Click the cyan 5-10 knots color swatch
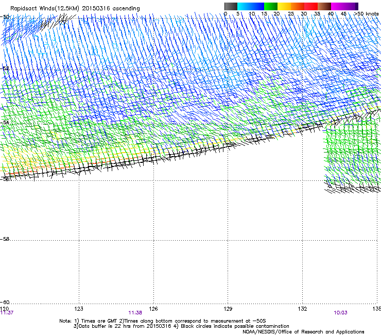Viewport: 381px width, 335px height. pyautogui.click(x=244, y=6)
